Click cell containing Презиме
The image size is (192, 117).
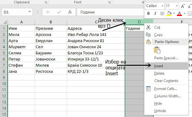coord(51,28)
